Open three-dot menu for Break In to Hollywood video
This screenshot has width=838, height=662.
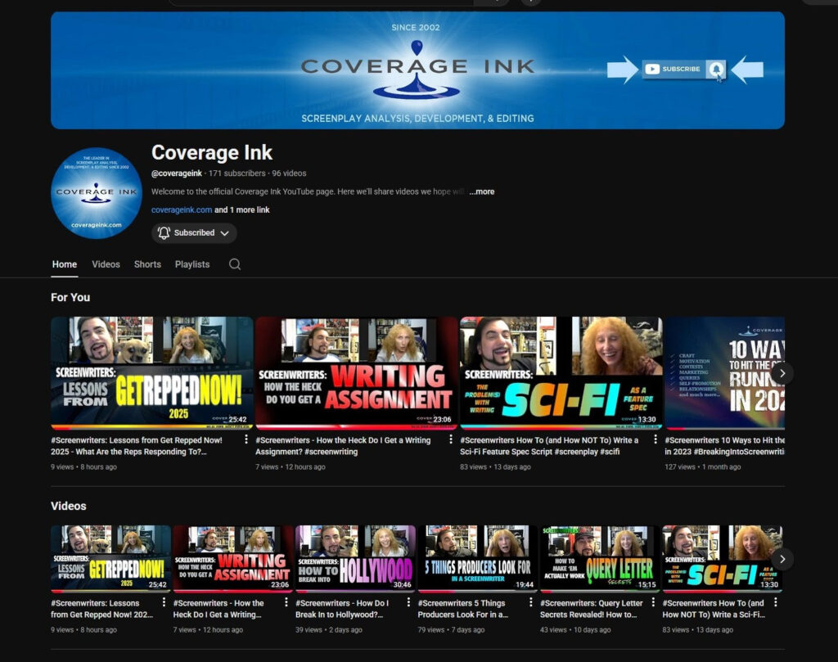click(x=408, y=603)
